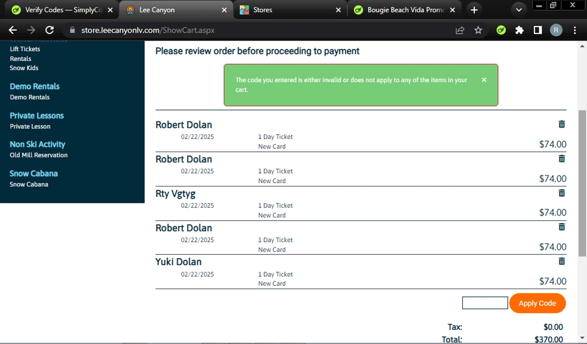Click the page vertical scrollbar thumb
This screenshot has width=587, height=344.
tap(582, 183)
